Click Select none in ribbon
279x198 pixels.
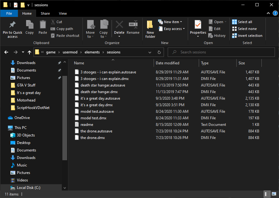click(245, 29)
